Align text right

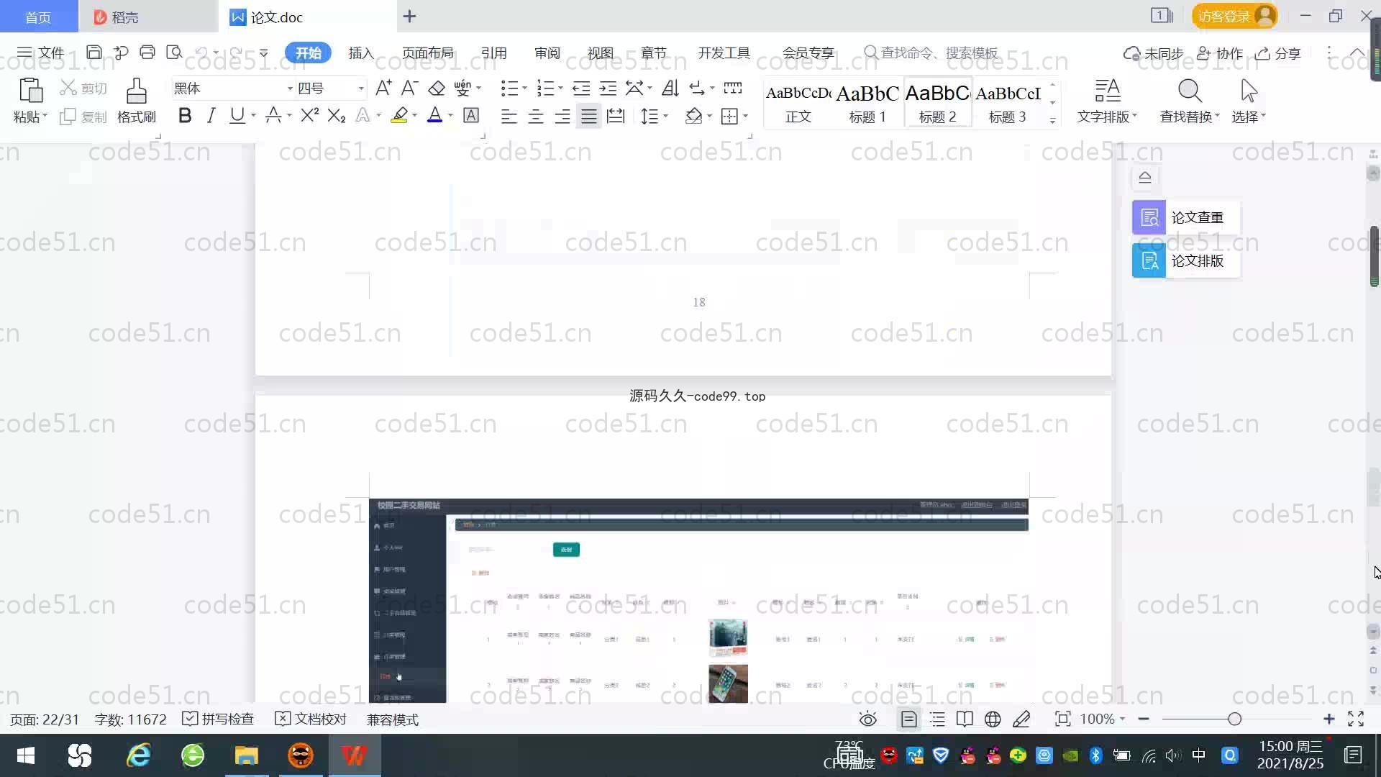tap(562, 116)
